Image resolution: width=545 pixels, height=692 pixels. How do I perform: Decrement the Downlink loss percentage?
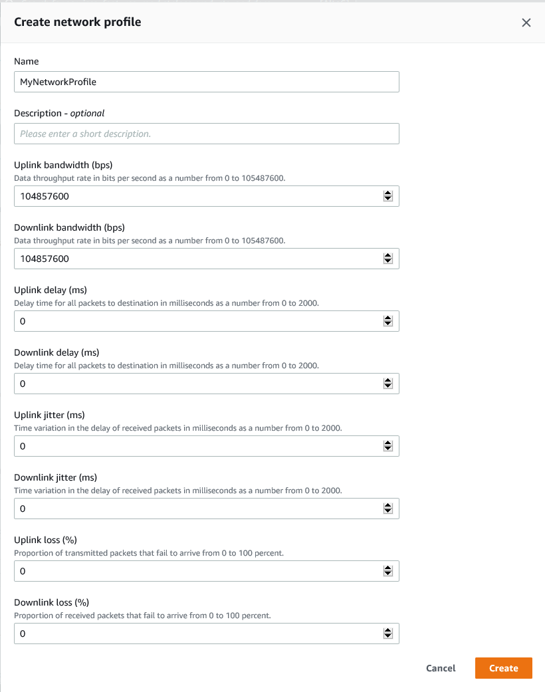[x=388, y=635]
